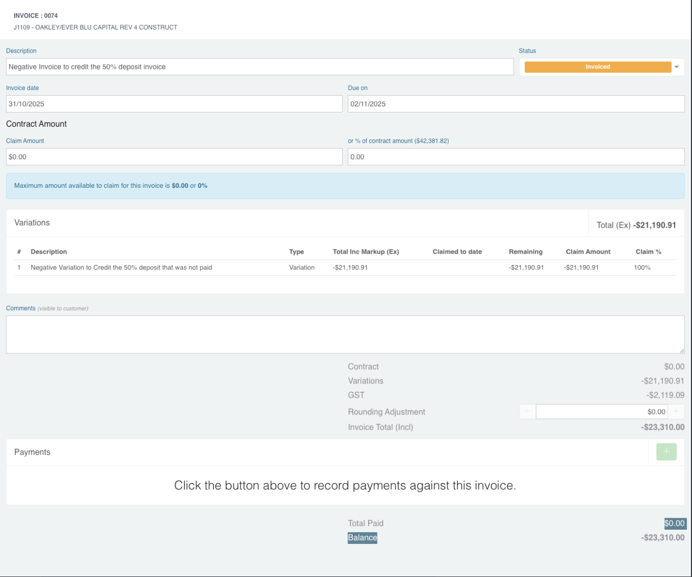Click the orange Invoiced status badge

[597, 67]
